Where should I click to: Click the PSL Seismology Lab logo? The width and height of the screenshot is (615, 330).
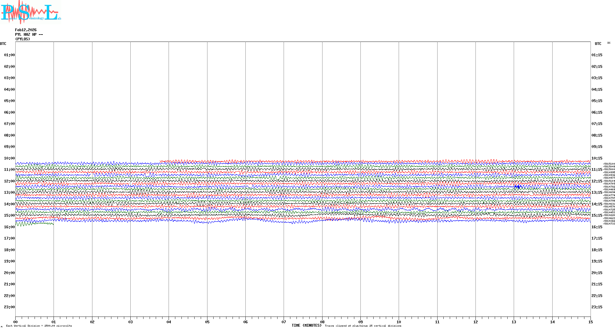click(x=31, y=12)
